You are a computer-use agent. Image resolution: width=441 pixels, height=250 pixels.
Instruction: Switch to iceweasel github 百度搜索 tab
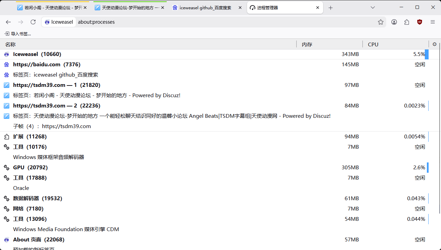tap(205, 8)
